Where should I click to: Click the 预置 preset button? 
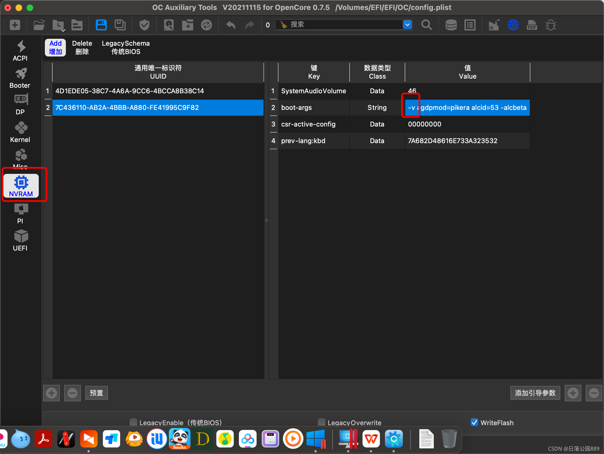point(96,393)
